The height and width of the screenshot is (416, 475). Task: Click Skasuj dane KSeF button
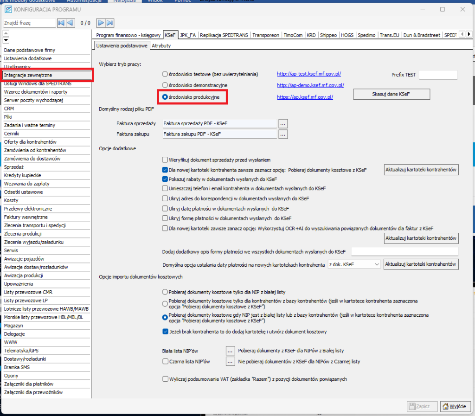point(392,94)
